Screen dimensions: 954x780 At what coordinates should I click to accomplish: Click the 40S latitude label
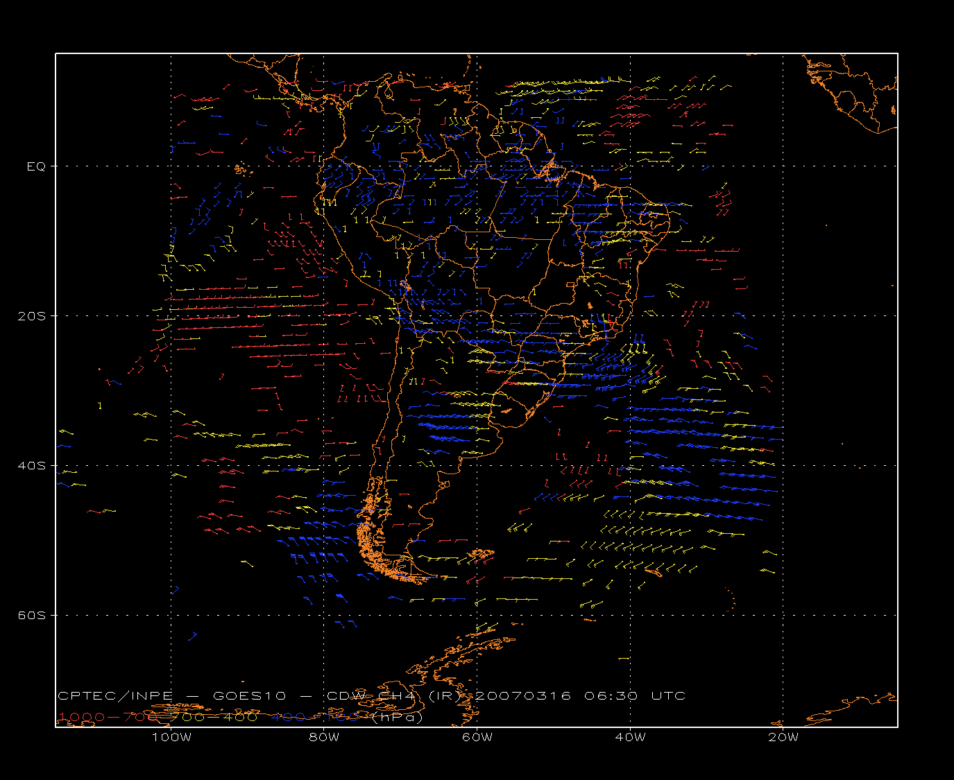[31, 466]
